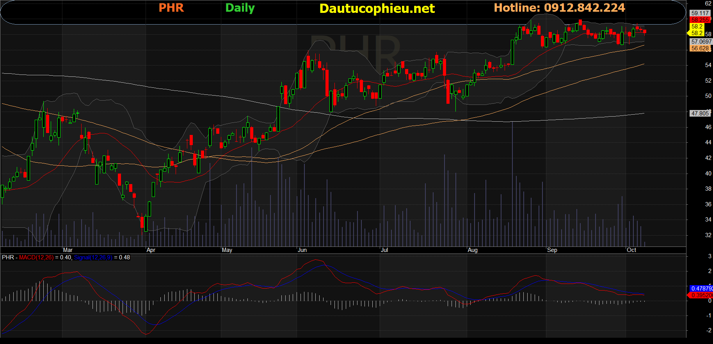Click the Aug marker on time axis
The width and height of the screenshot is (713, 344).
(x=472, y=250)
